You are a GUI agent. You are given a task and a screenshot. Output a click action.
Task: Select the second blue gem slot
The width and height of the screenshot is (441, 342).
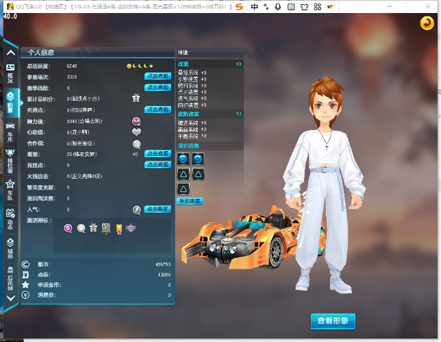[x=198, y=159]
